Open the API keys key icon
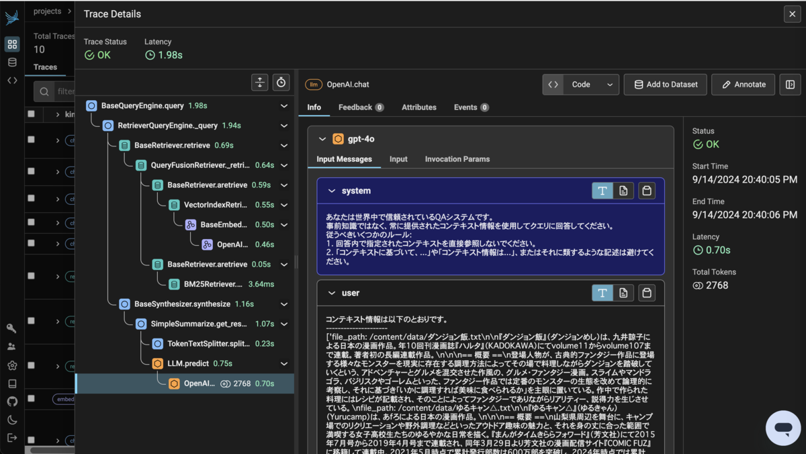 12,328
